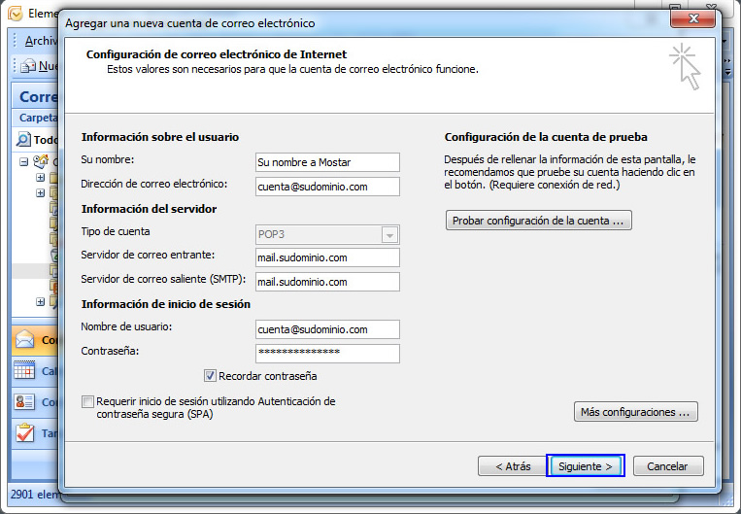Viewport: 741px width, 514px height.
Task: Collapse the top-level folder tree node
Action: point(23,161)
